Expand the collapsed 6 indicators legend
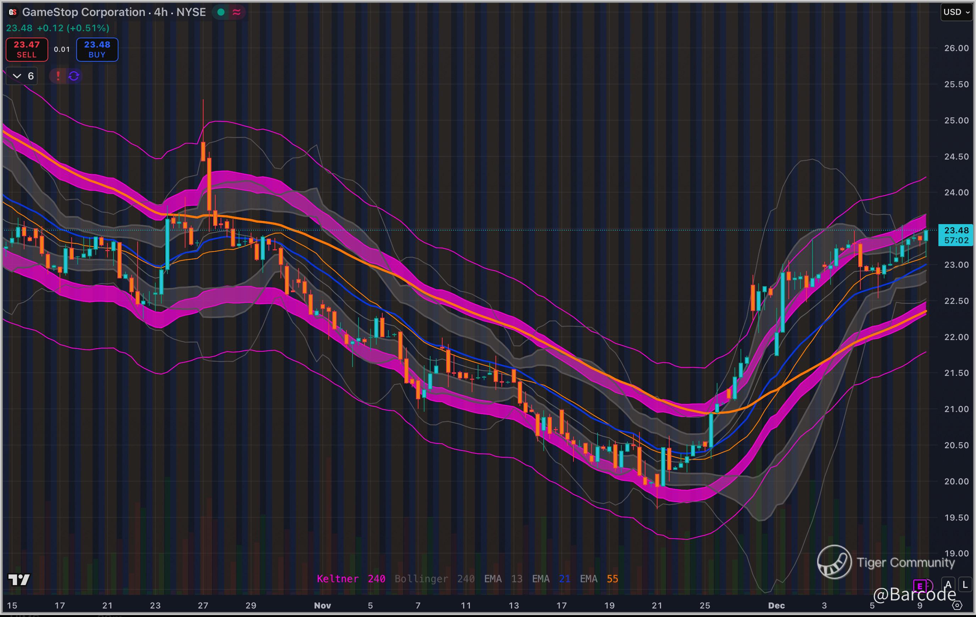Screen dimensions: 976x617 [x=22, y=76]
